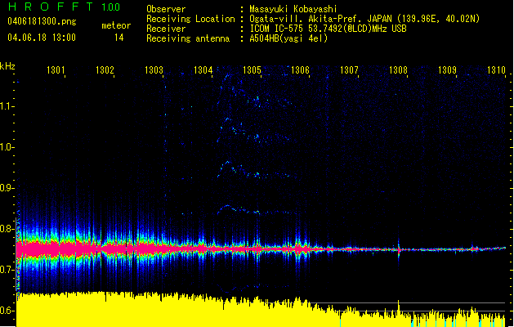
Task: Click the 1309 time marker
Action: [x=447, y=69]
